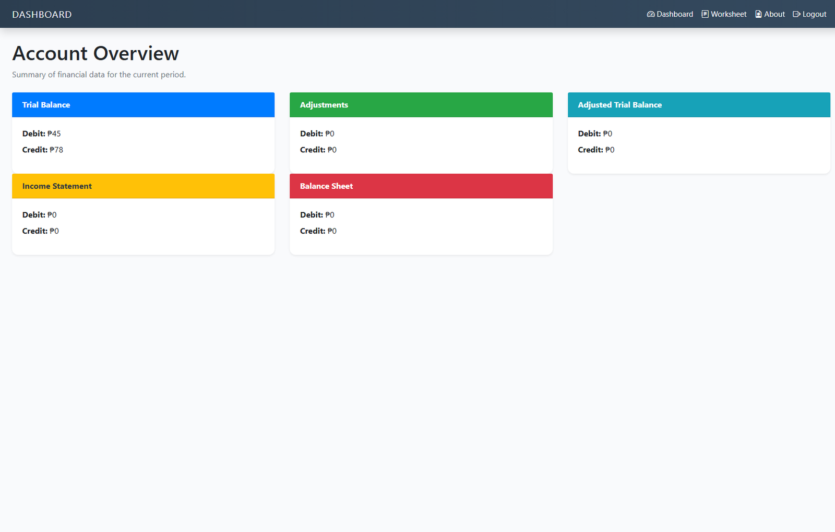Click the Logout arrow icon in navbar

point(796,14)
